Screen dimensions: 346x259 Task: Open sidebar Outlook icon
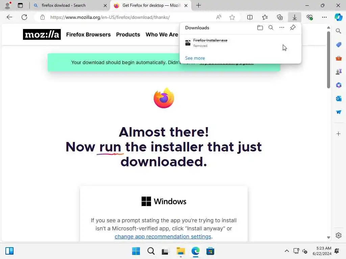point(339,98)
